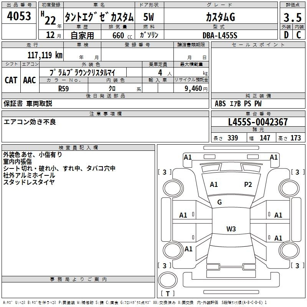The image size is (307, 307).
Task: Select the door type 5W
Action: (x=149, y=17)
